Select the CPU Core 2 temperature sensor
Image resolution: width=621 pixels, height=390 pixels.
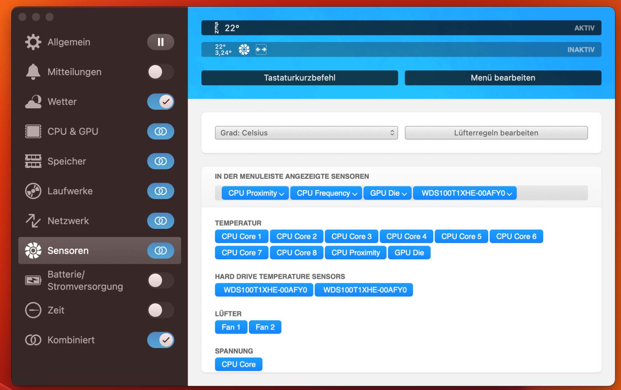[297, 237]
